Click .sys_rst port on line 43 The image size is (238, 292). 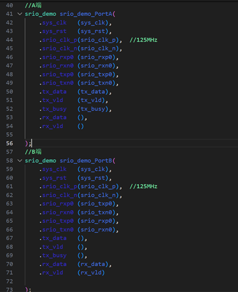click(53, 31)
